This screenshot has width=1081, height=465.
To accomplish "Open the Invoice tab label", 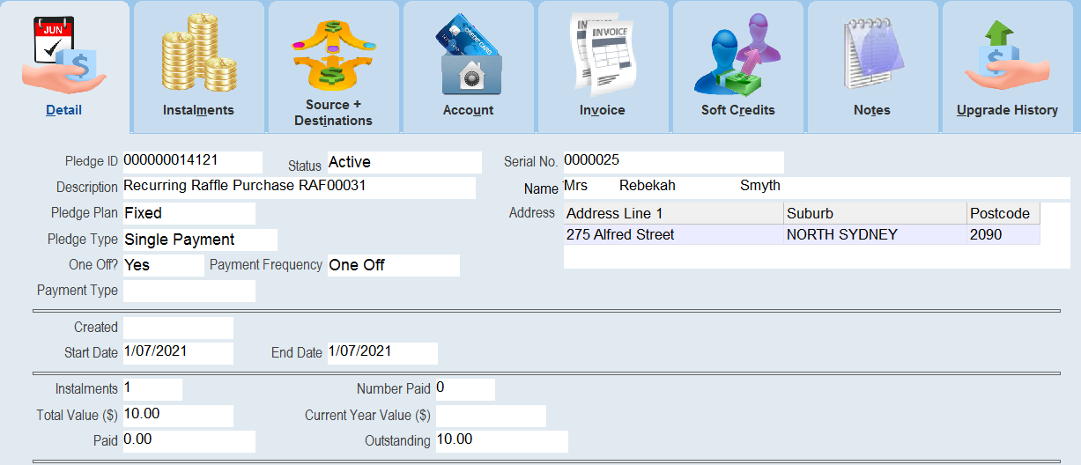I will (x=603, y=110).
